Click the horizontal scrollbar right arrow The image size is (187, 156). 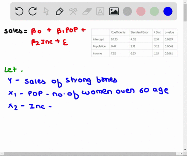182,154
